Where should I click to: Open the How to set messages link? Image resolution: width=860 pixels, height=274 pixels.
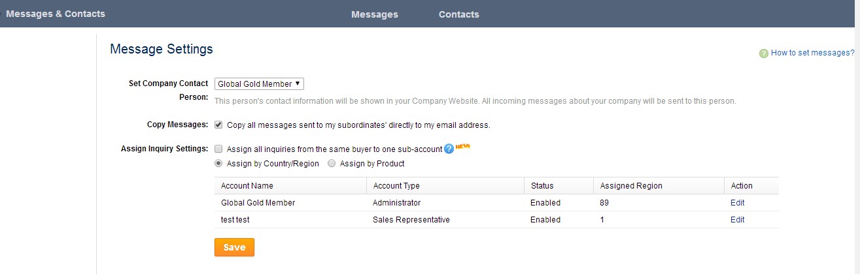click(812, 53)
